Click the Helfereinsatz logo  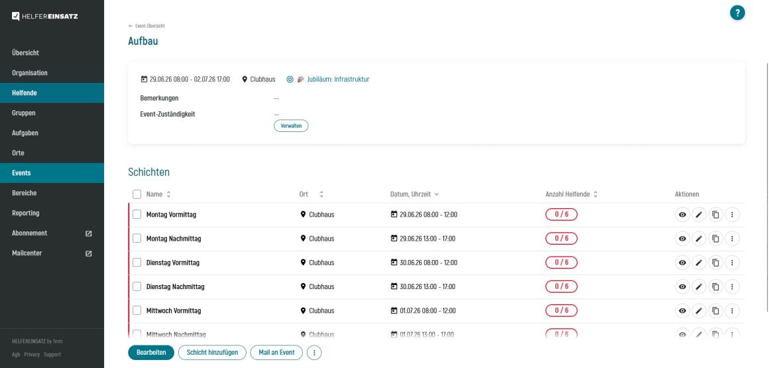(45, 15)
